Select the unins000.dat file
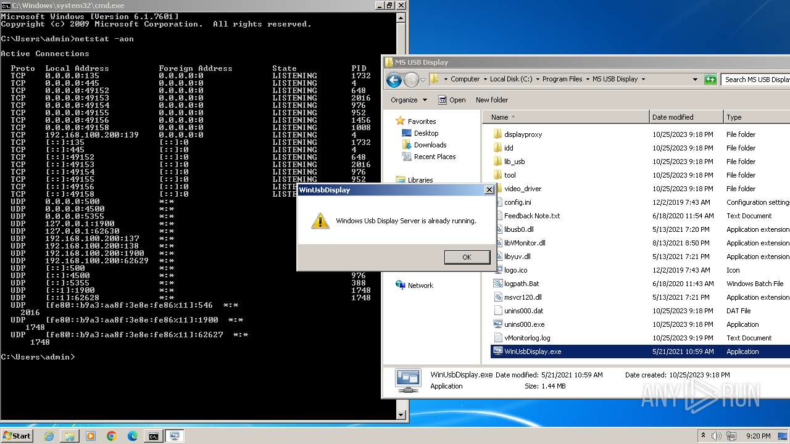This screenshot has width=790, height=444. pos(523,311)
